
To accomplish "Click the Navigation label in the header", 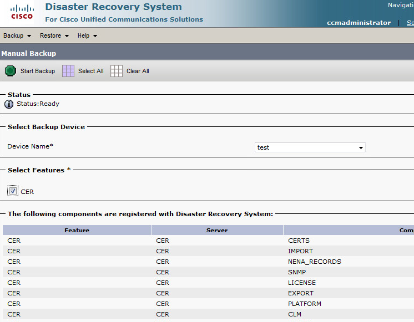I will pos(401,5).
